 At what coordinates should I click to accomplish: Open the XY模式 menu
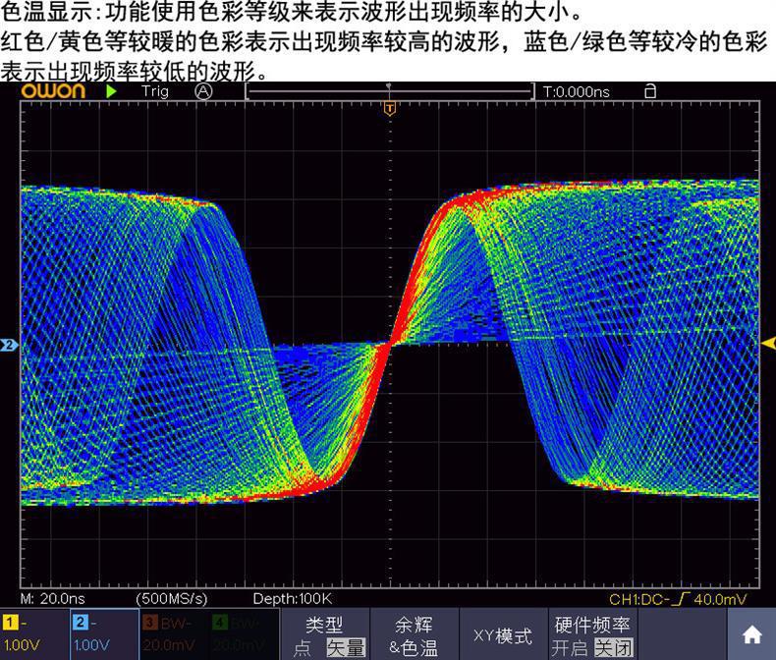coord(503,634)
